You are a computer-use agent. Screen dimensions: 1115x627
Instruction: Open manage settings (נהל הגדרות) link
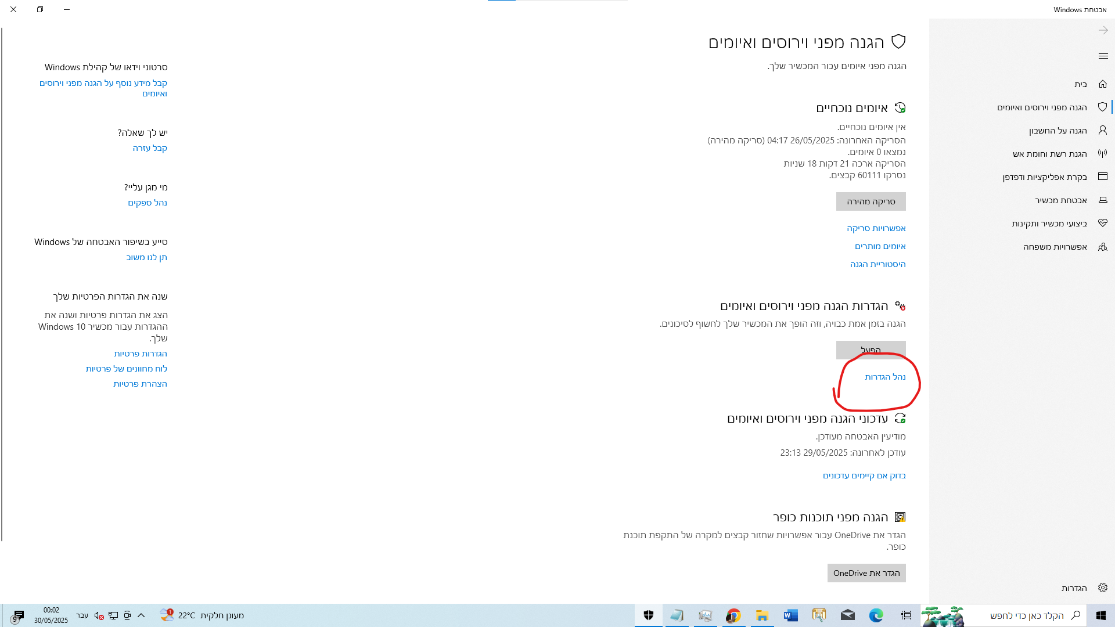(885, 377)
